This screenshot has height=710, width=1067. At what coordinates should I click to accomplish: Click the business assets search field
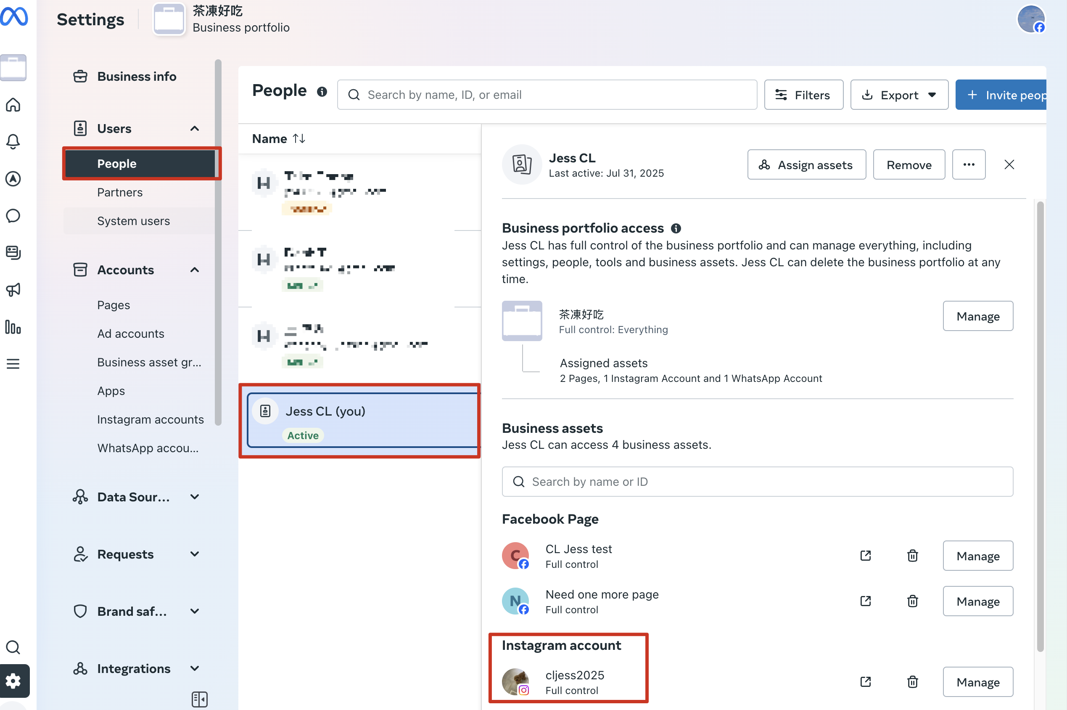pos(757,481)
